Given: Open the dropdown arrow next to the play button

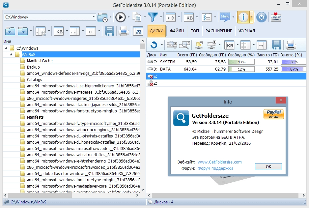Looking at the screenshot, I should [128, 17].
